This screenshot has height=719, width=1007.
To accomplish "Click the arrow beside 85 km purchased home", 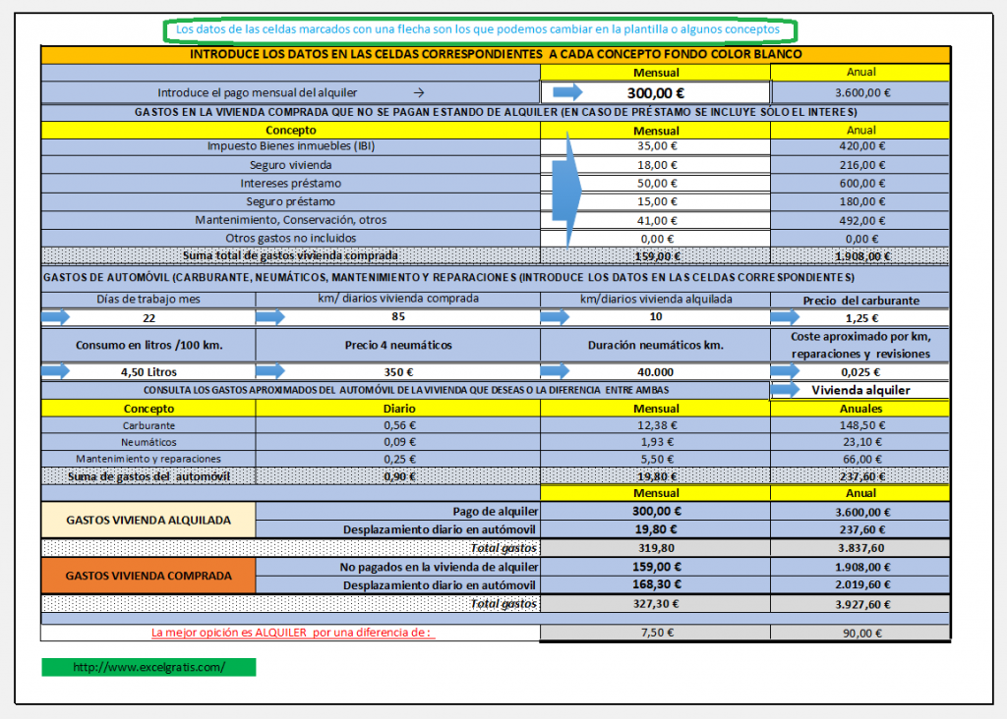I will [270, 317].
